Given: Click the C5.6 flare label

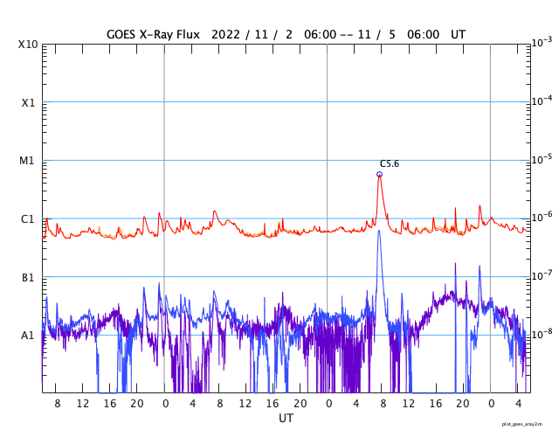Looking at the screenshot, I should click(390, 163).
